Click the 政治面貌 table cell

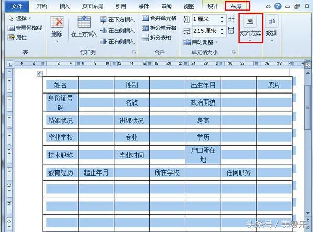[x=203, y=102]
